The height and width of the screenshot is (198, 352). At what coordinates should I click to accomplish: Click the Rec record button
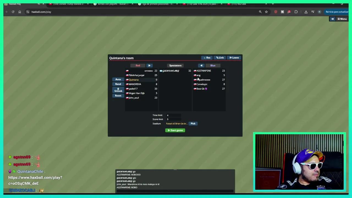(207, 58)
